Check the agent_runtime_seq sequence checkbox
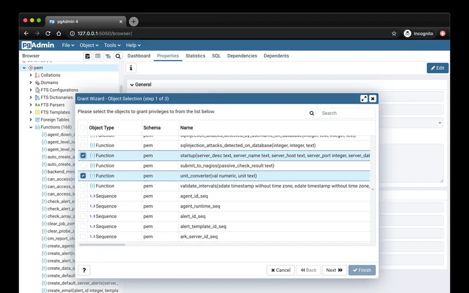469x293 pixels. pyautogui.click(x=83, y=206)
